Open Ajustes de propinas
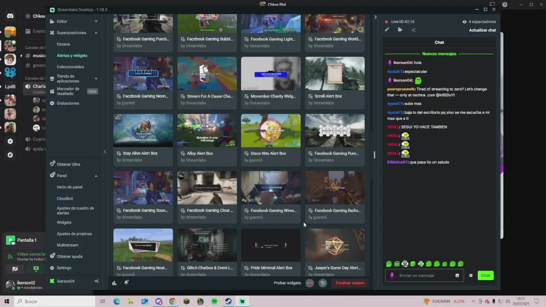 [x=74, y=234]
